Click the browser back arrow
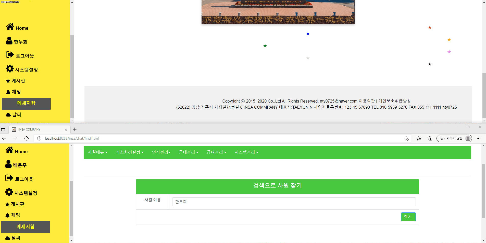The height and width of the screenshot is (243, 486). 4,138
